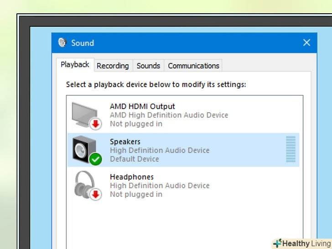Select the Speakers device name
332x249 pixels.
click(125, 142)
